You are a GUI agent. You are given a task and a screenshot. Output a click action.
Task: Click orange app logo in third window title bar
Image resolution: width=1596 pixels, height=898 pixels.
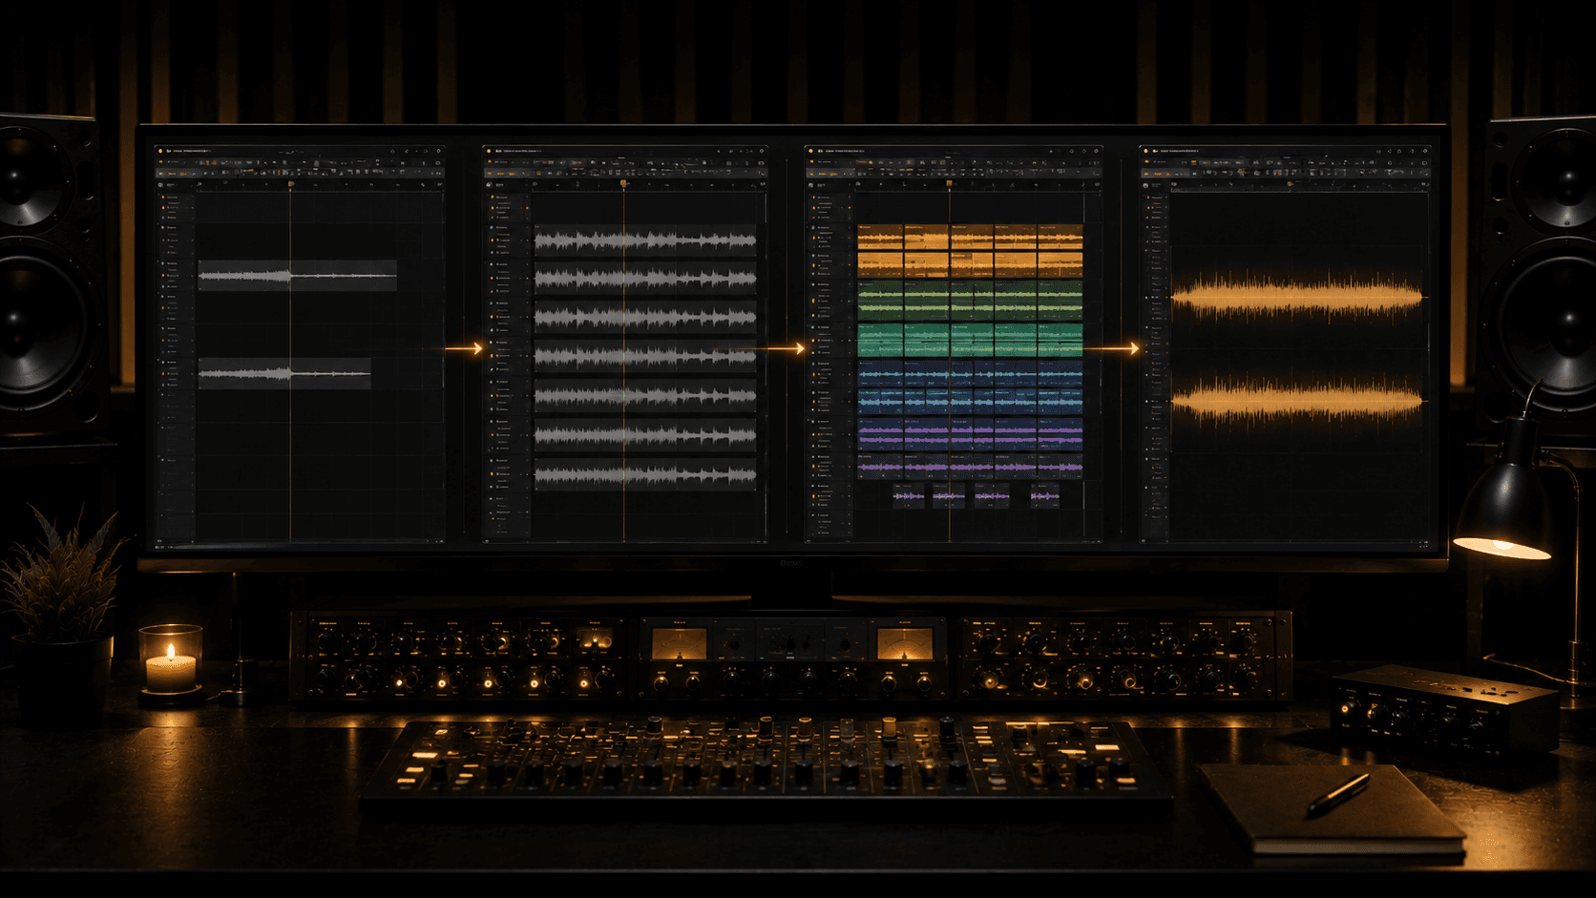811,151
